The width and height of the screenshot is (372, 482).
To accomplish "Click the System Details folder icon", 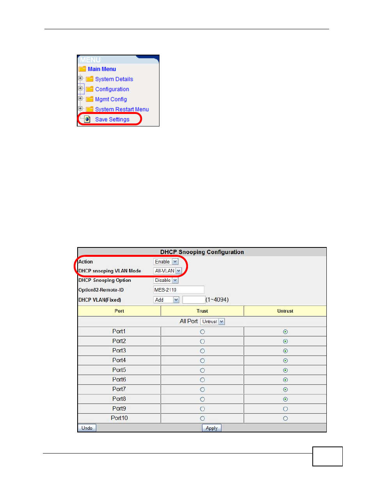I will pyautogui.click(x=90, y=79).
